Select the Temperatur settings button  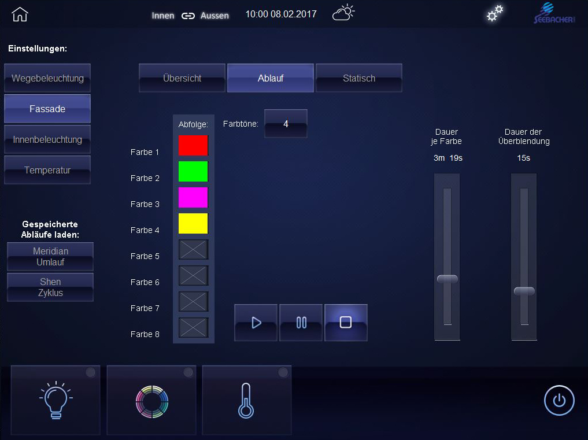pos(47,170)
